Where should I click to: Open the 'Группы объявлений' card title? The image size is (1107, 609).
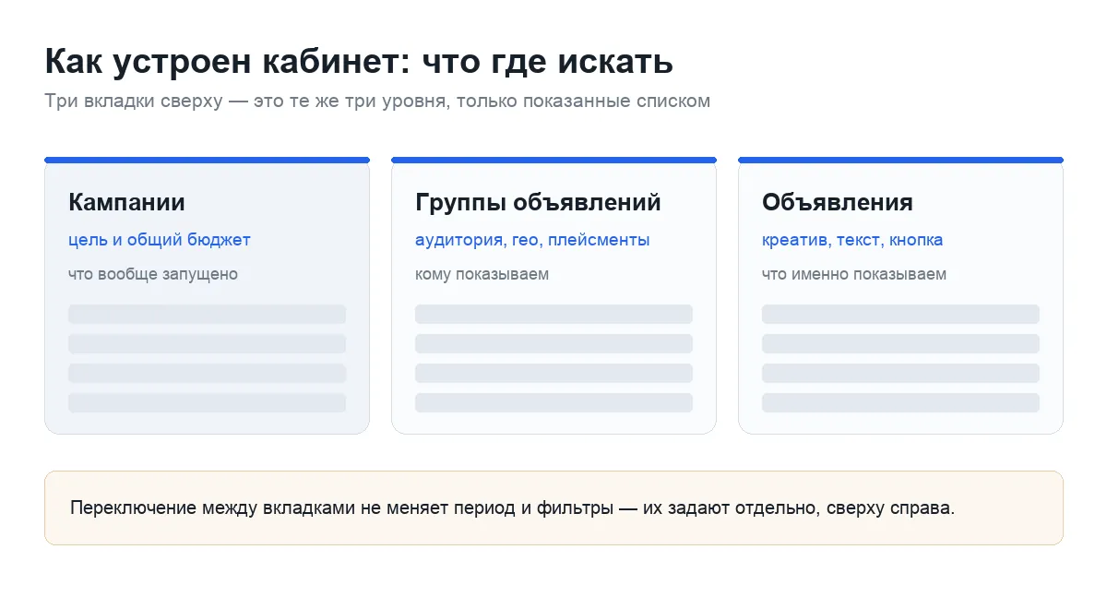tap(538, 202)
